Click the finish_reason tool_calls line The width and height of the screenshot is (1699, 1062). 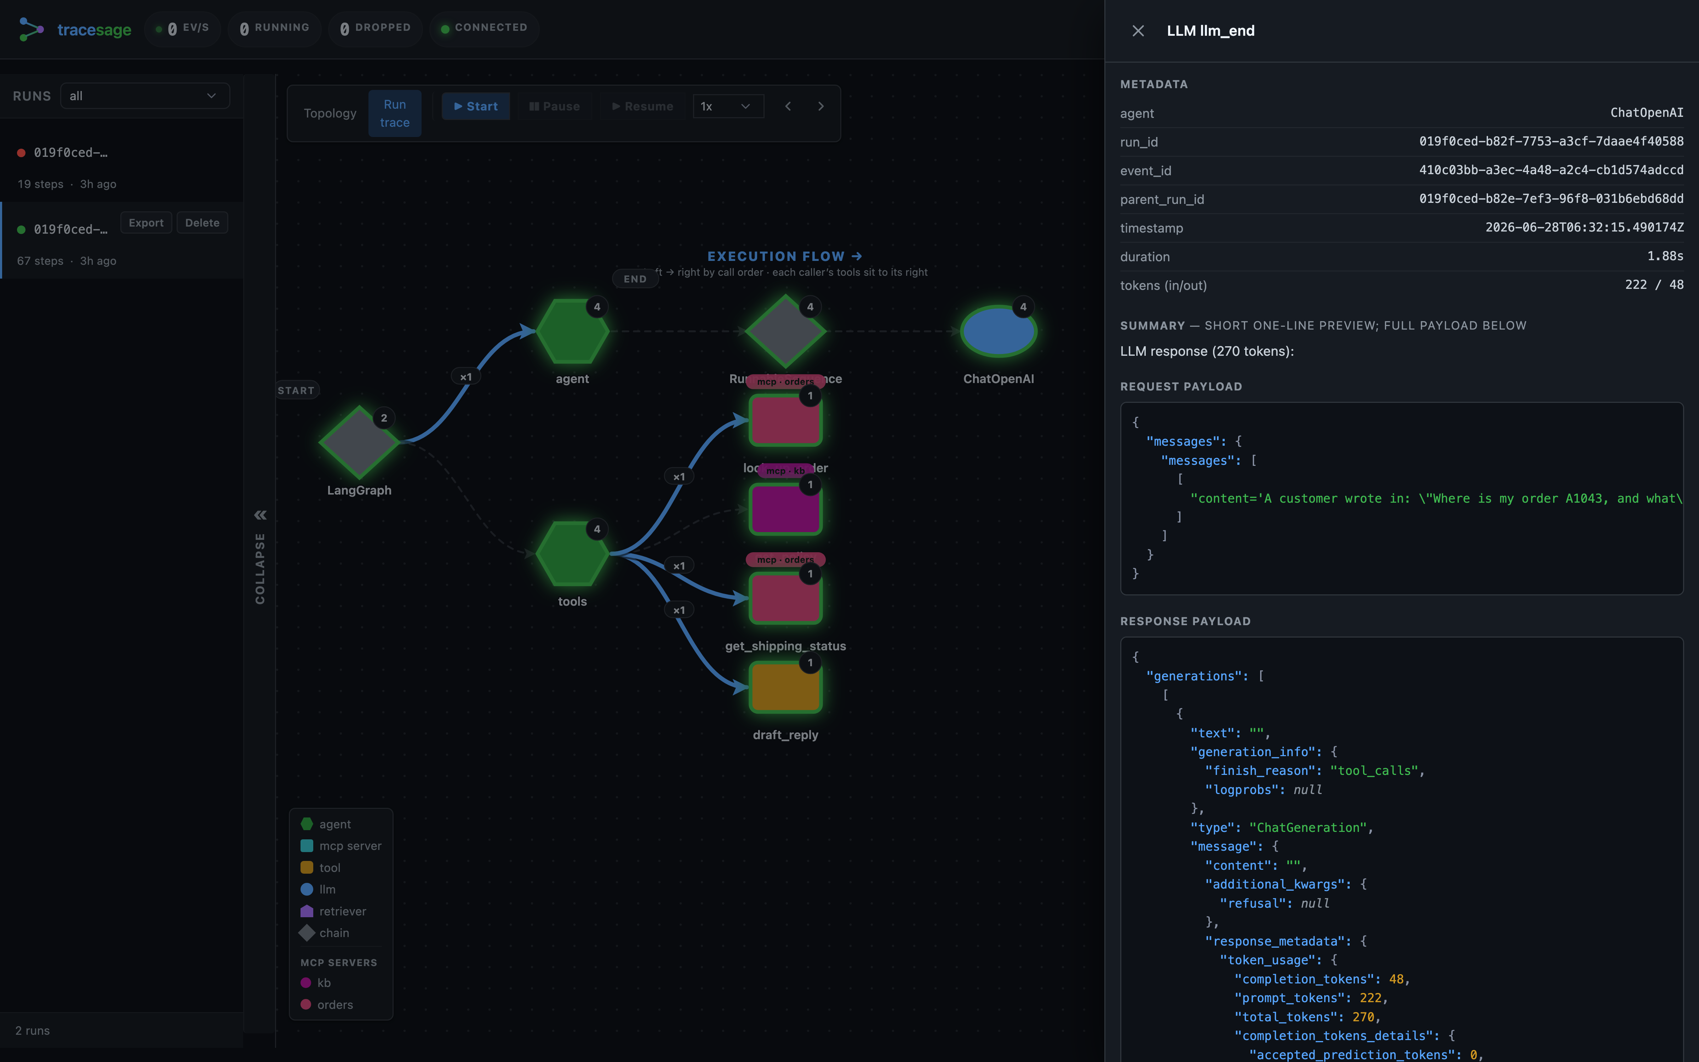1314,771
